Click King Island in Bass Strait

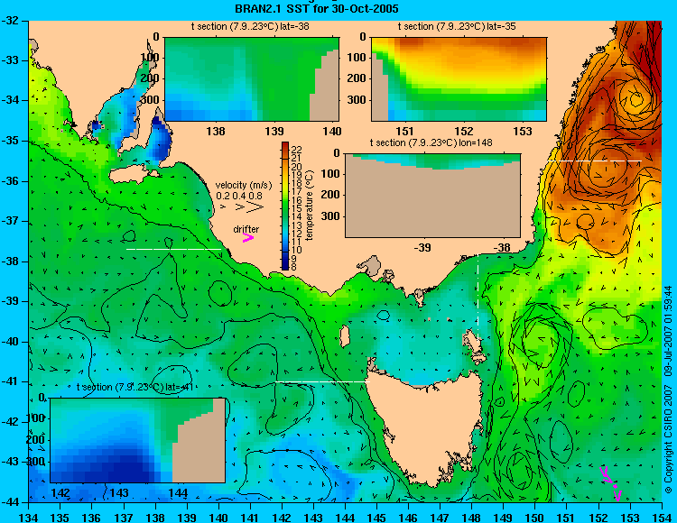coord(344,336)
